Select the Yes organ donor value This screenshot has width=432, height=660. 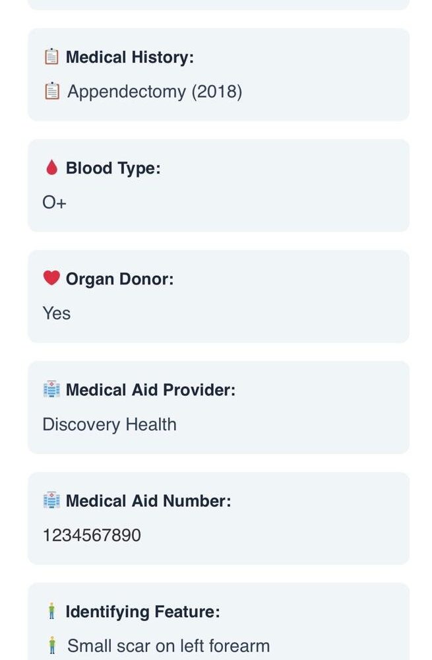pos(56,313)
